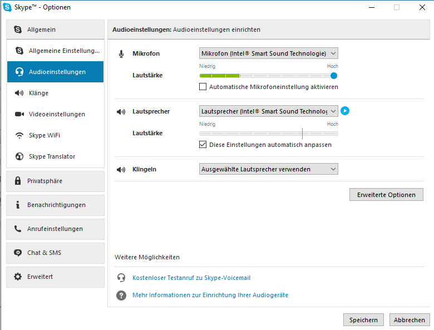Open the Allgemein section
The width and height of the screenshot is (434, 330).
tap(55, 29)
